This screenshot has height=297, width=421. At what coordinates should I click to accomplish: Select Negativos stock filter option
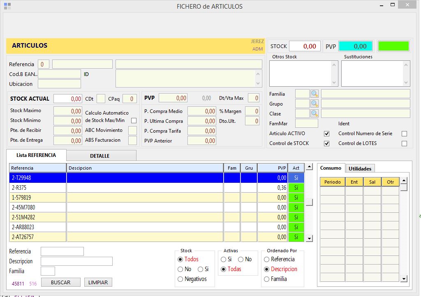(x=180, y=279)
